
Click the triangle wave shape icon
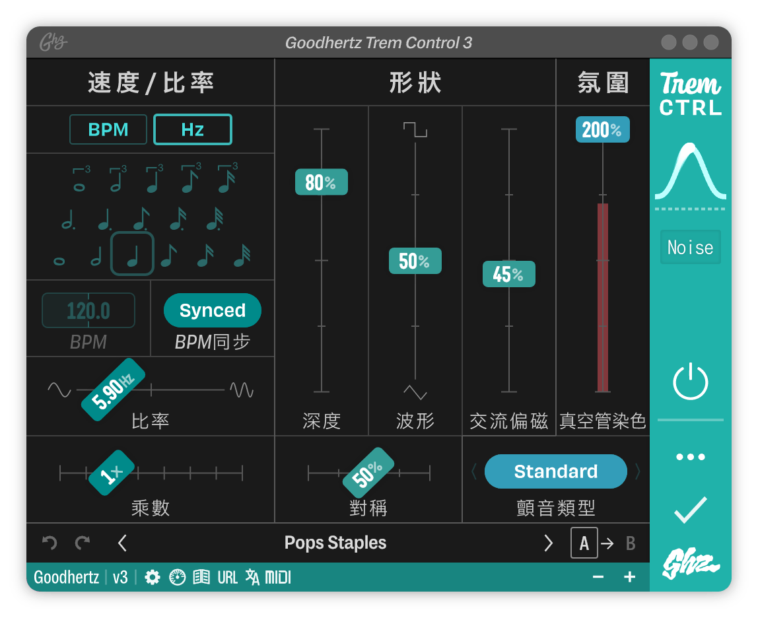coord(415,392)
